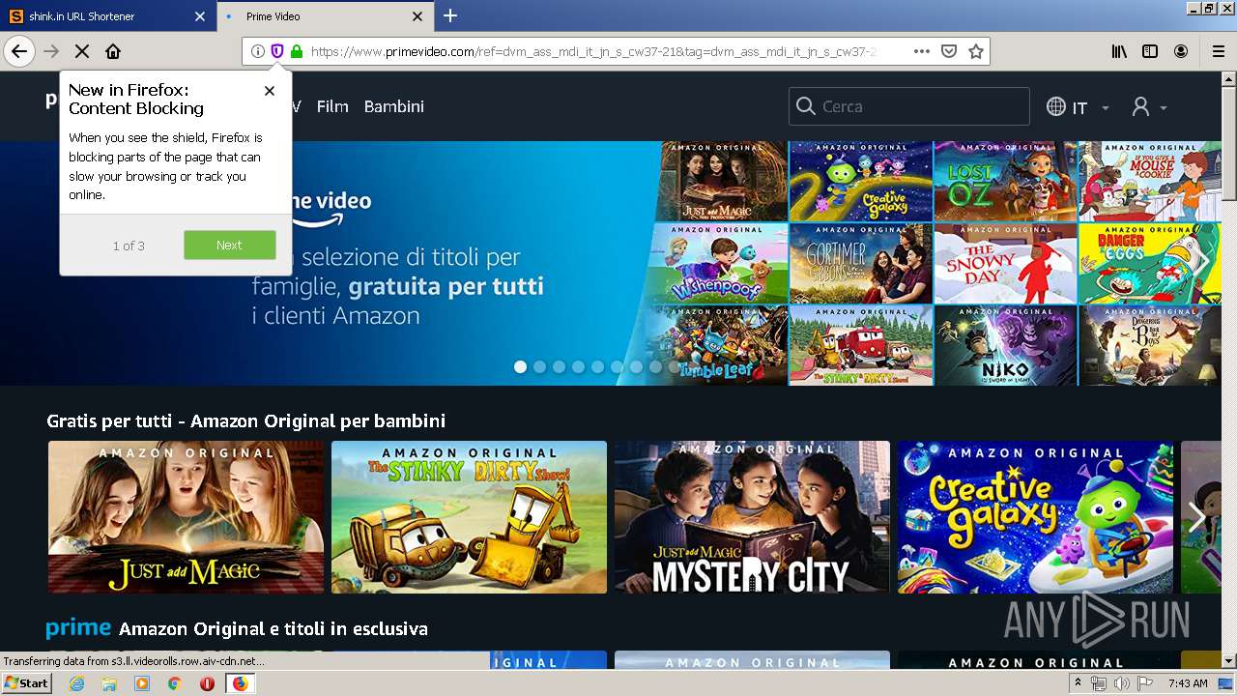Image resolution: width=1237 pixels, height=696 pixels.
Task: Open The Stinky & Dirty Show card
Action: pos(469,517)
